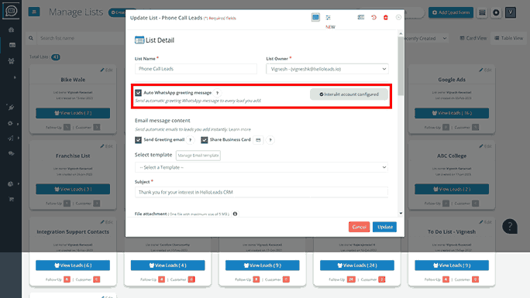Click View Leads on Google Ads card
Viewport: 530px width, 298px height.
coord(452,113)
